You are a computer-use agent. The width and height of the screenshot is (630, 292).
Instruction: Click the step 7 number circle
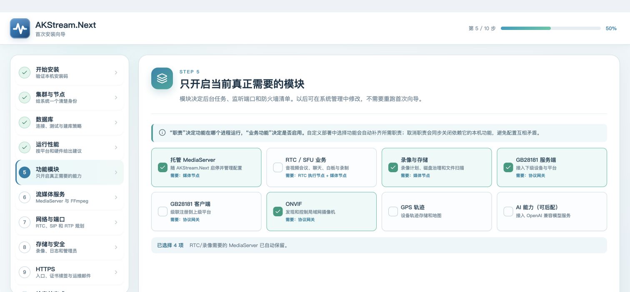coord(25,222)
